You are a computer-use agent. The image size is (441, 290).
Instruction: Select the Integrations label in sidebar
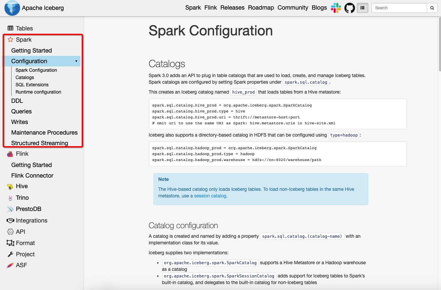point(32,221)
